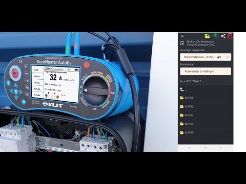Click the Root:/ELIT/TAVLE path text
Screen dimensions: 246x184
[191, 81]
